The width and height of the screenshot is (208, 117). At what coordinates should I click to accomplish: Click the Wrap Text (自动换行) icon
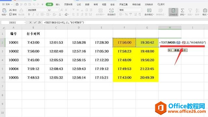pos(111,10)
